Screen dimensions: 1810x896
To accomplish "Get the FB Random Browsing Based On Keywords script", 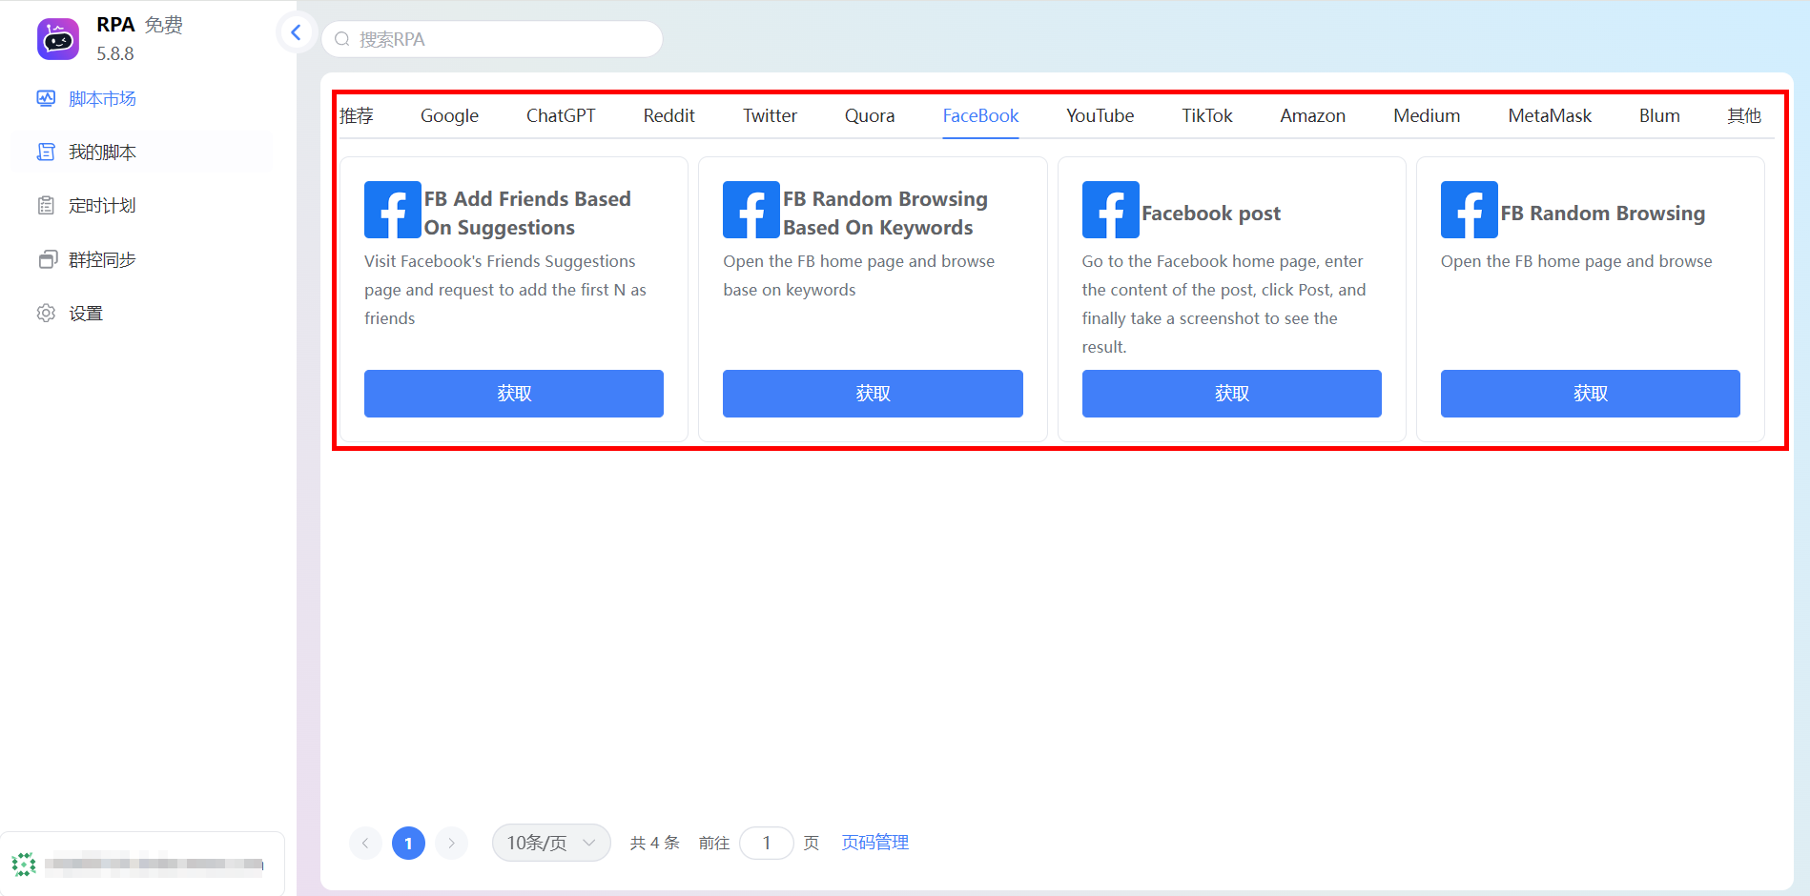I will click(873, 394).
